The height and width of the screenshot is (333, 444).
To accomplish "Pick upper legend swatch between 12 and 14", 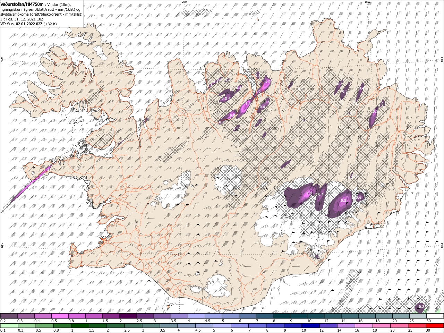I will point(333,316).
